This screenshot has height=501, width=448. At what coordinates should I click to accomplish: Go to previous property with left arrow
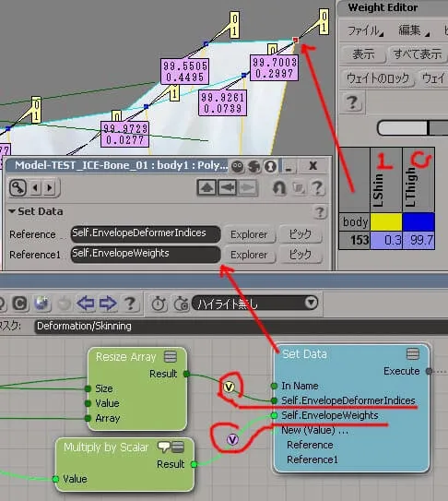click(35, 187)
